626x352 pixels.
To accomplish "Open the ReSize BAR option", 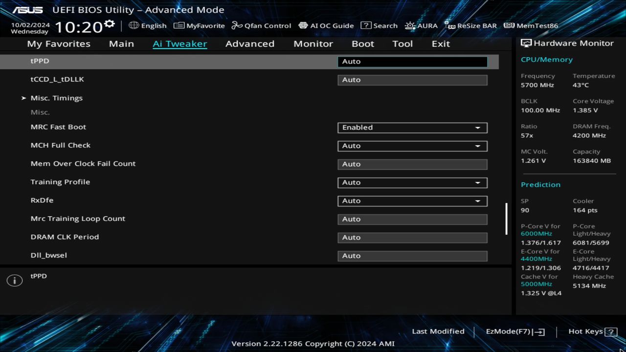I will (x=470, y=25).
